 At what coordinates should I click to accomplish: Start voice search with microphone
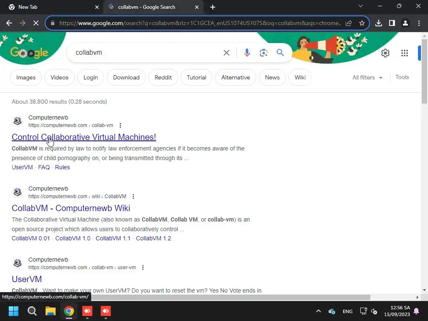pyautogui.click(x=247, y=52)
